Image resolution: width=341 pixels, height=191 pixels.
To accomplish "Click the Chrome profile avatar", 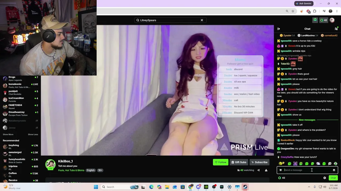I will (331, 11).
